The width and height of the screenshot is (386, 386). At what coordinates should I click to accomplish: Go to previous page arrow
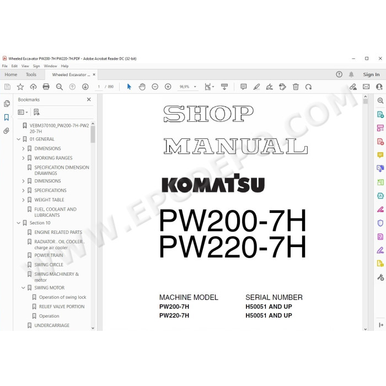point(72,87)
